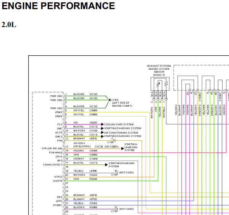The height and width of the screenshot is (215, 229).
Task: Click the HTR12 pin label
Action: point(58,177)
